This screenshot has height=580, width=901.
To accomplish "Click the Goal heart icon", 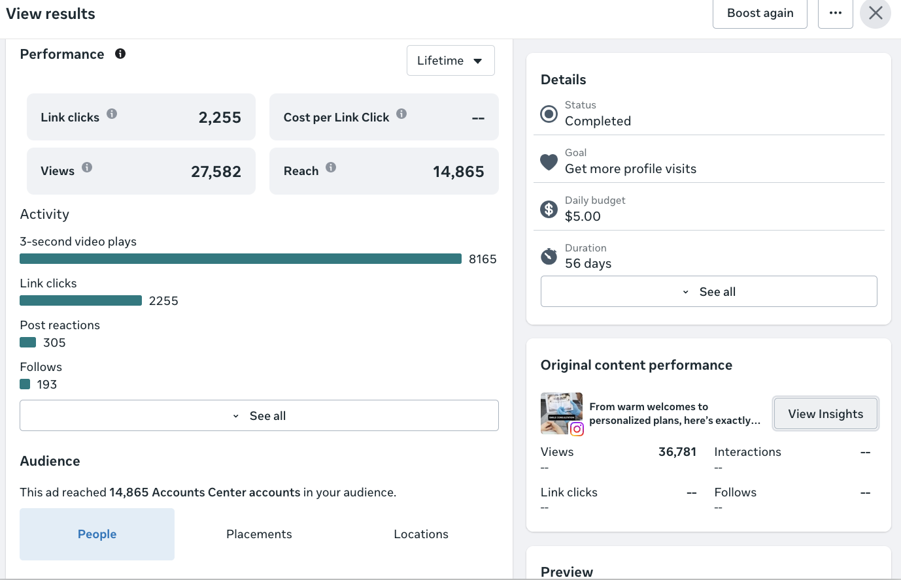I will 549,161.
